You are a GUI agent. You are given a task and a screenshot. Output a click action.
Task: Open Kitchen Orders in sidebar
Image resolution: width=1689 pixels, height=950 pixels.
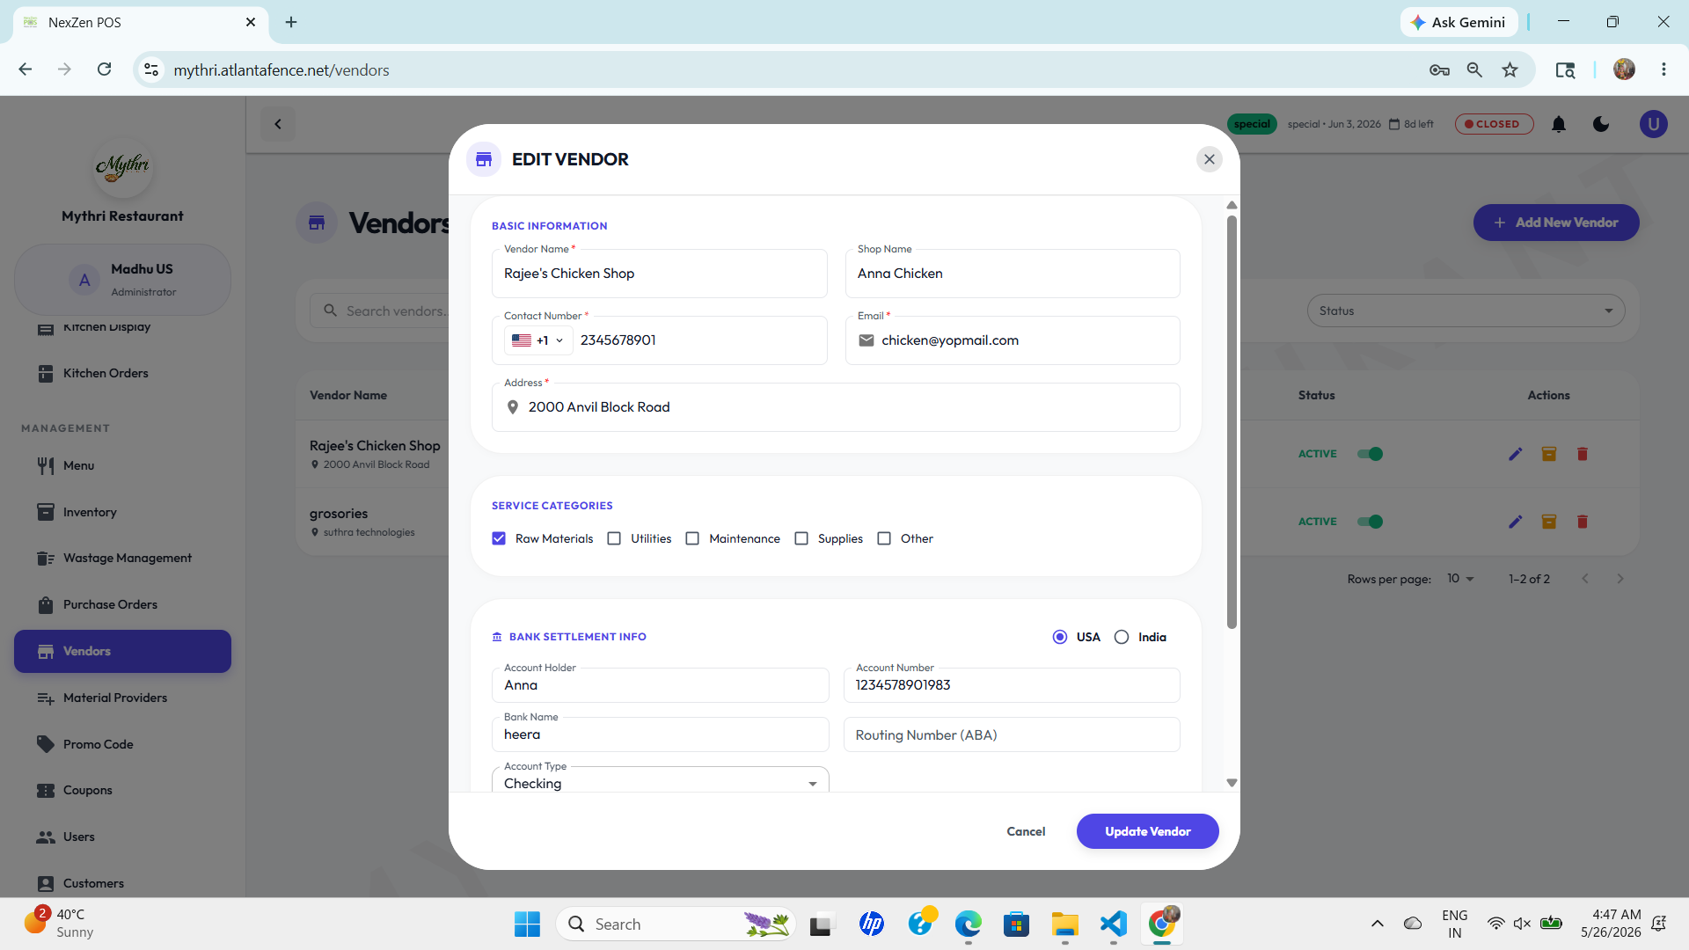point(122,373)
